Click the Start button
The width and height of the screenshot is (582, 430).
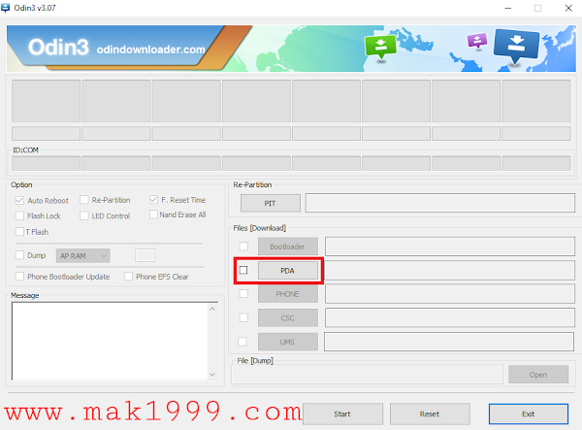[x=342, y=413]
